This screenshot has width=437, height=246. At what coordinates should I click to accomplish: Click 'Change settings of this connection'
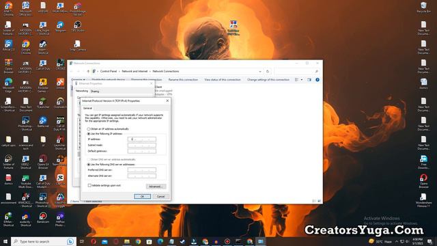coord(268,80)
